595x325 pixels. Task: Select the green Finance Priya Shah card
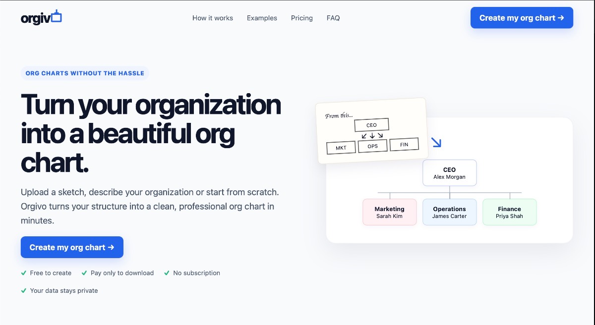pyautogui.click(x=510, y=212)
